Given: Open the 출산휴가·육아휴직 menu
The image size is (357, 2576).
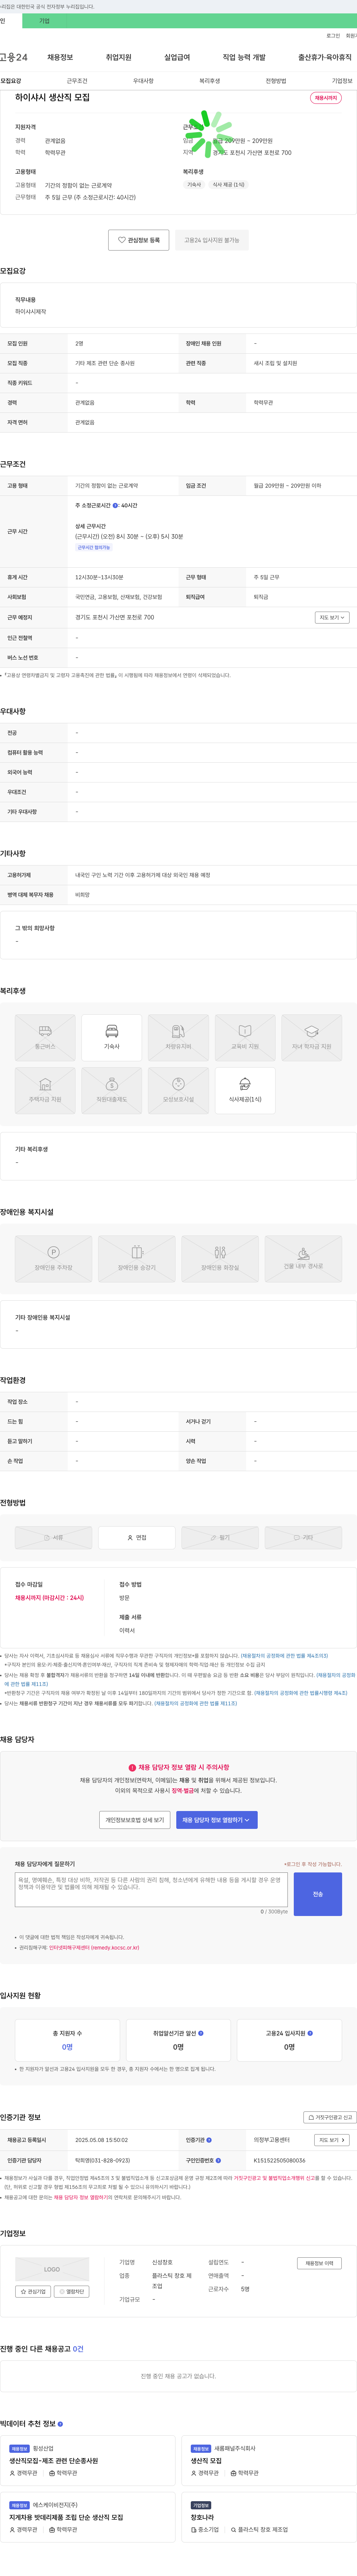Looking at the screenshot, I should pos(325,57).
